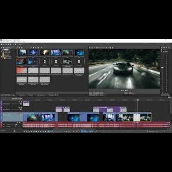Click the New project icon in the main toolbar
This screenshot has height=172, width=172.
(x=1, y=44)
